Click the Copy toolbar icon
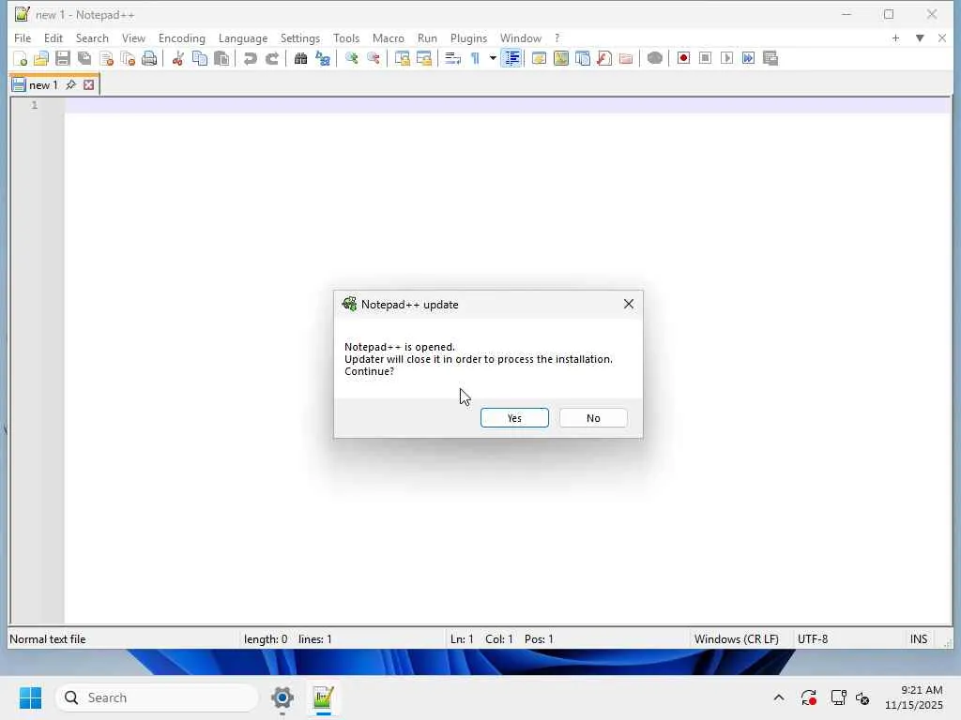Viewport: 961px width, 720px height. point(200,59)
